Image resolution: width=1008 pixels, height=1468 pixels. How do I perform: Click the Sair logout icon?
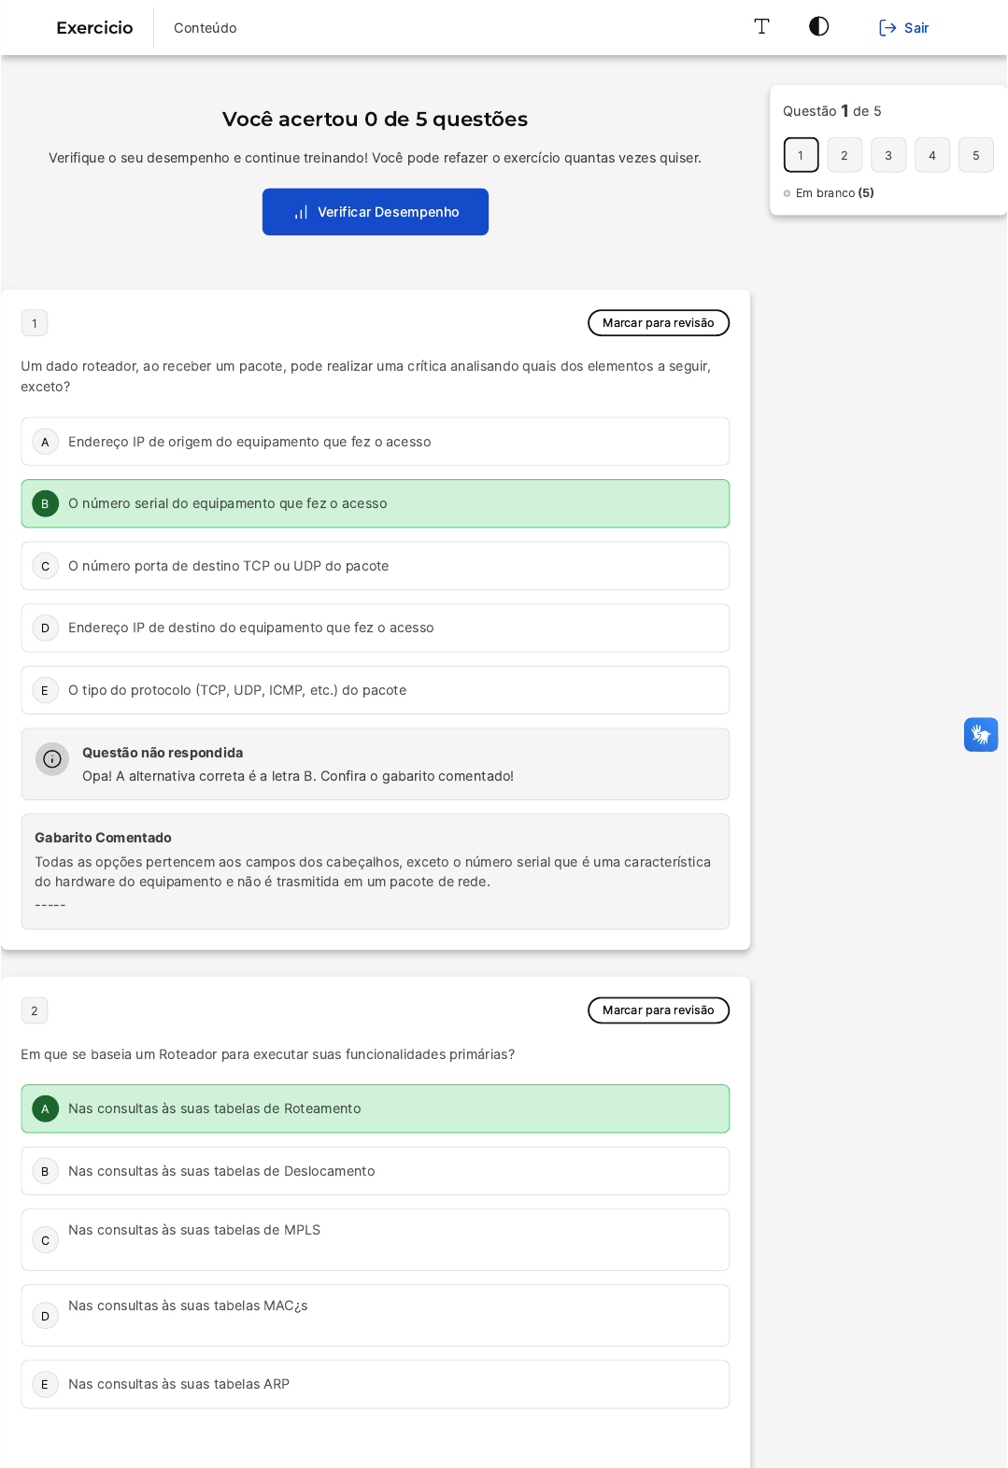point(887,28)
